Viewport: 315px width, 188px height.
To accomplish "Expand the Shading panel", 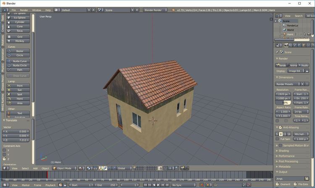I will 283,151.
